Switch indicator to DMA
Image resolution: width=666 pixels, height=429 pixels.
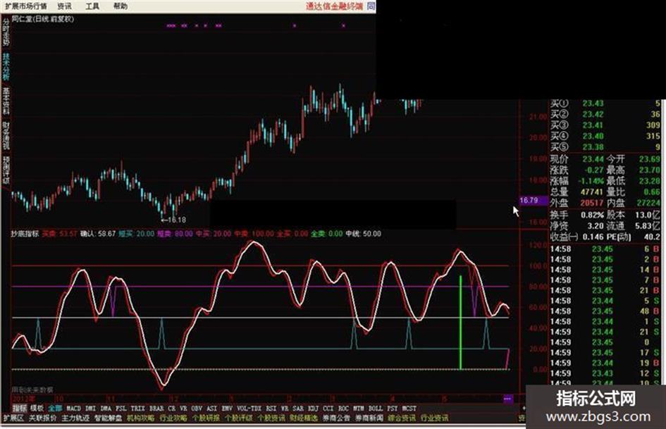coord(106,408)
